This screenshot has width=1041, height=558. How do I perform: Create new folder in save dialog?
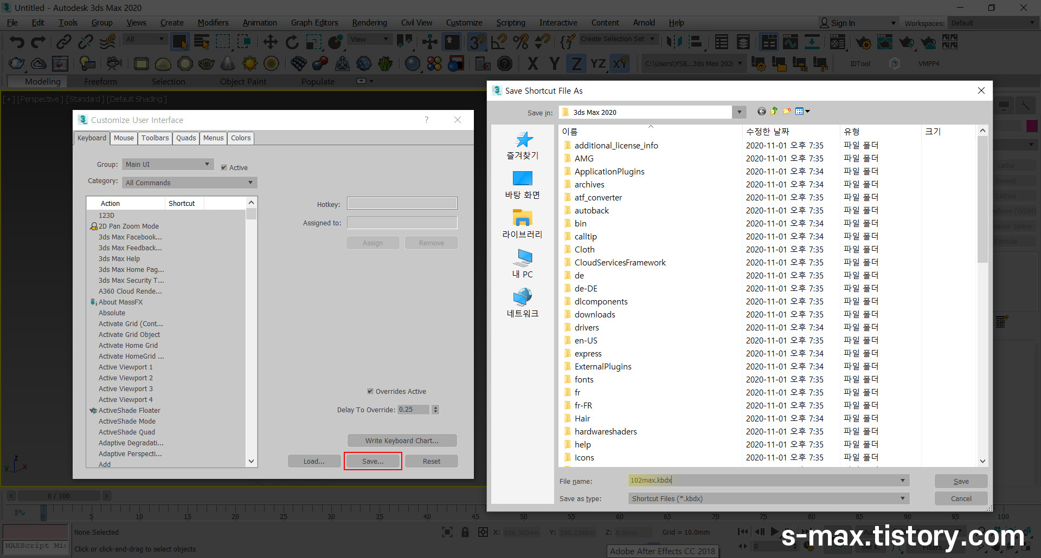click(x=786, y=111)
